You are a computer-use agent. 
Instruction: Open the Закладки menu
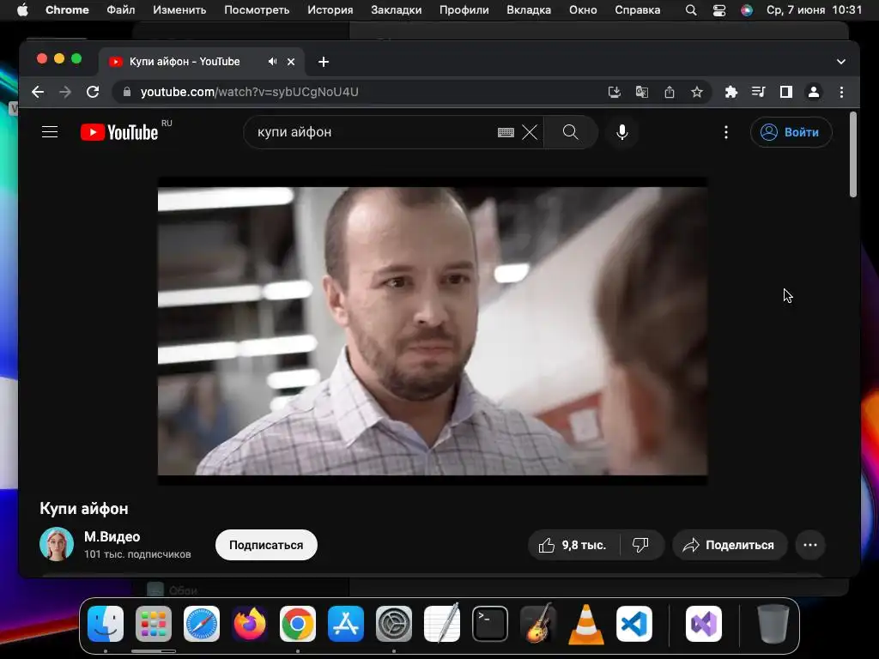pyautogui.click(x=397, y=10)
